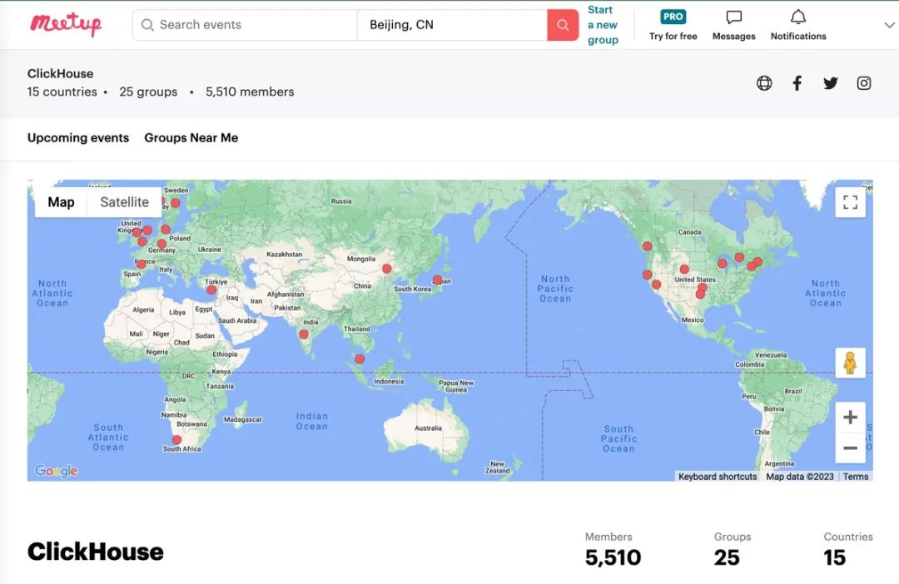Click the large ClickHouse heading below the map
899x584 pixels.
[x=95, y=552]
